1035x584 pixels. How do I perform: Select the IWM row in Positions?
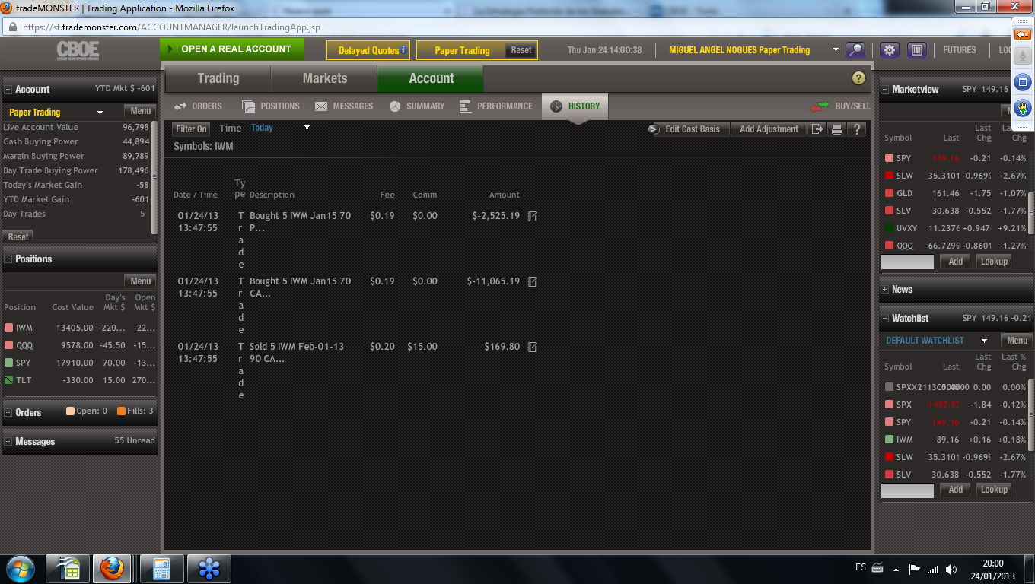point(79,328)
